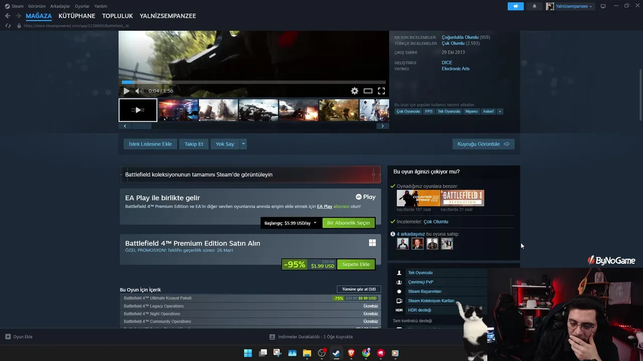
Task: Add Premium Edition via Sepete Ekle
Action: [x=356, y=264]
